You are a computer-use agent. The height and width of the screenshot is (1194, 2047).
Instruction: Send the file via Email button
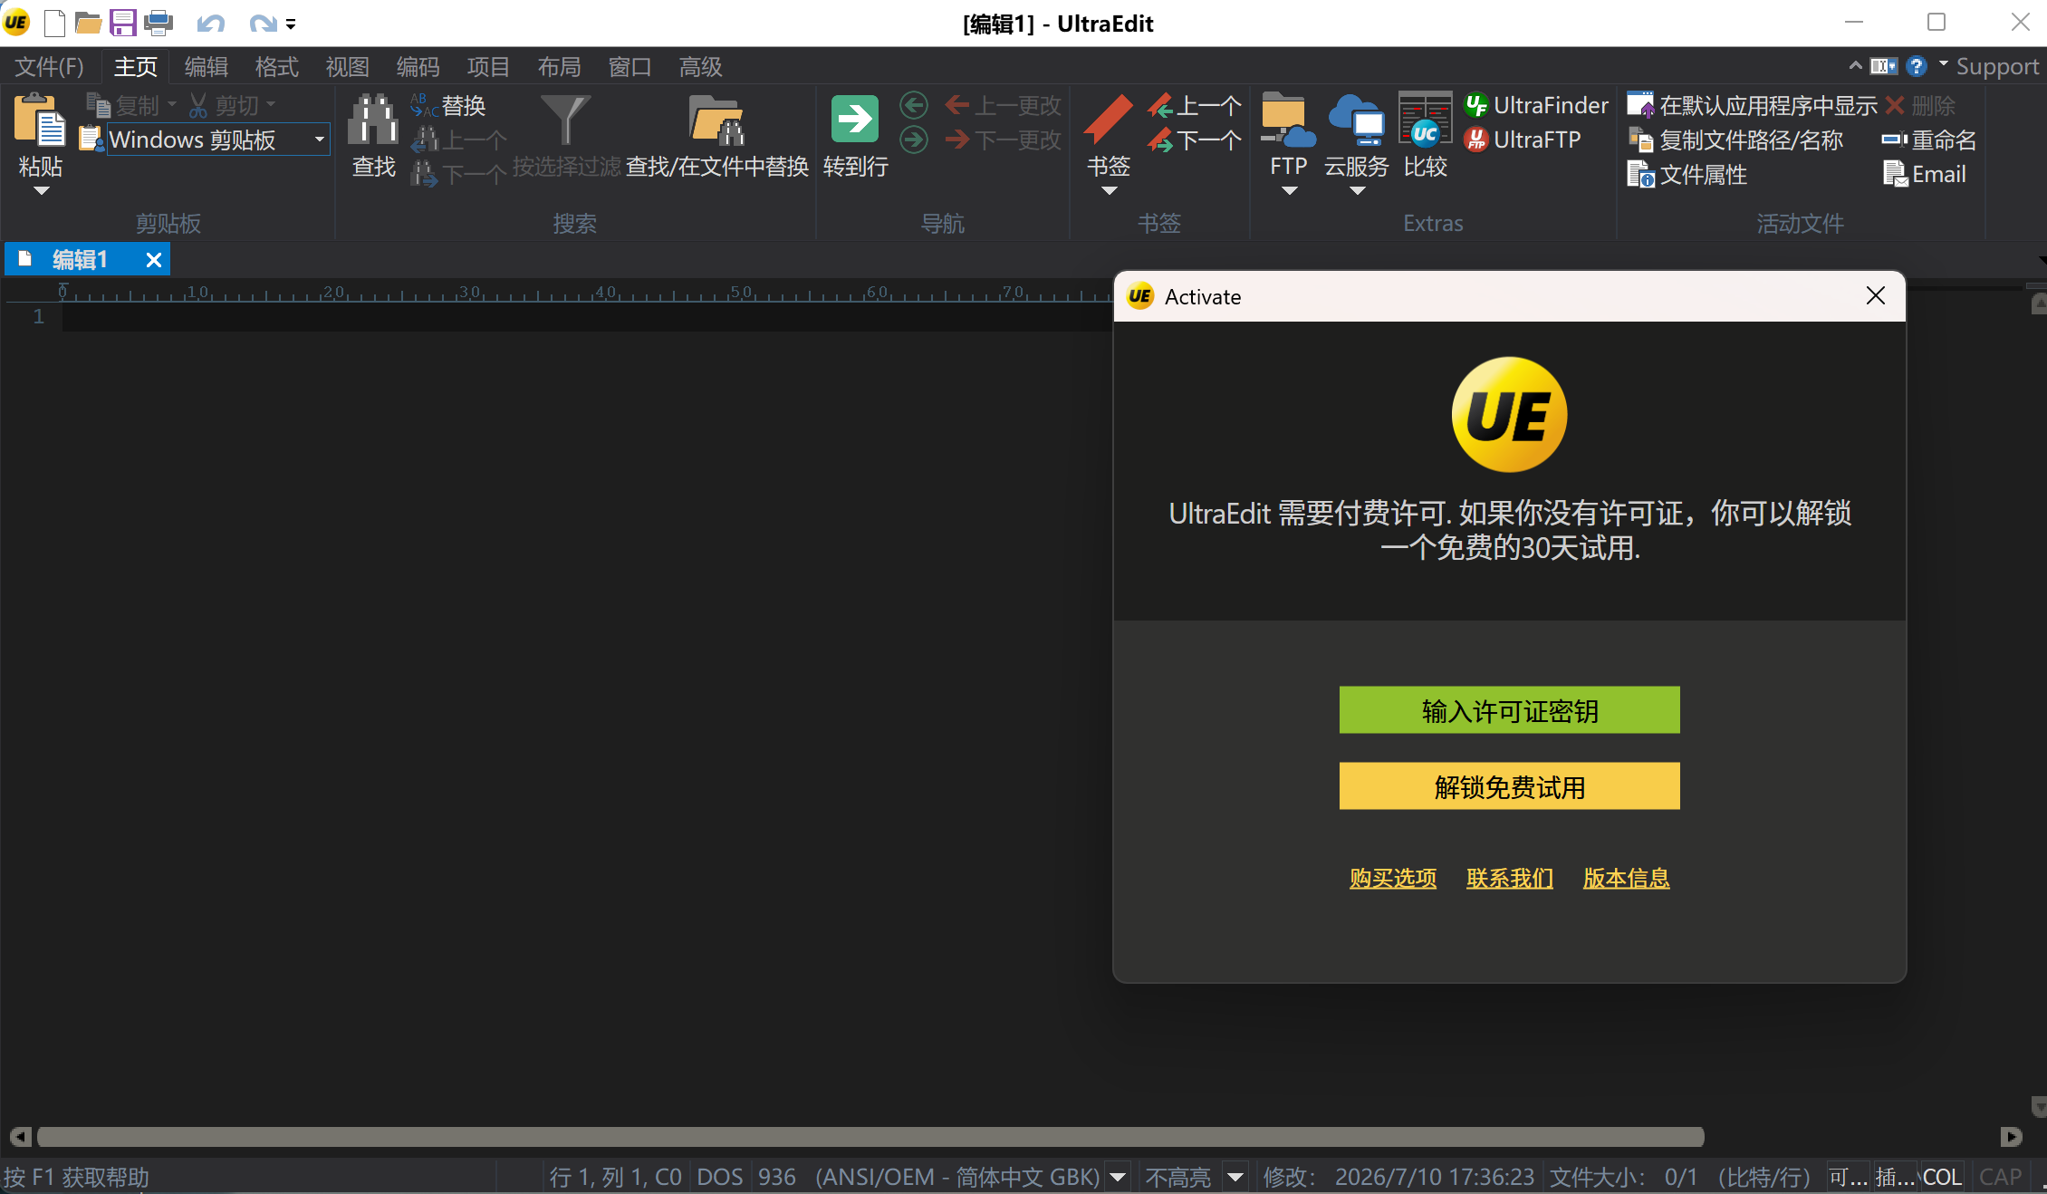(x=1925, y=174)
